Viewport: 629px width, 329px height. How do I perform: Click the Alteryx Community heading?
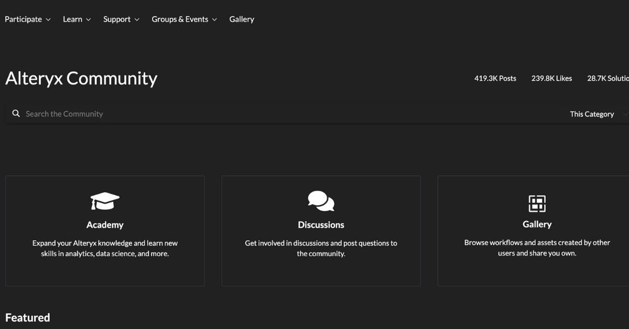click(x=81, y=78)
